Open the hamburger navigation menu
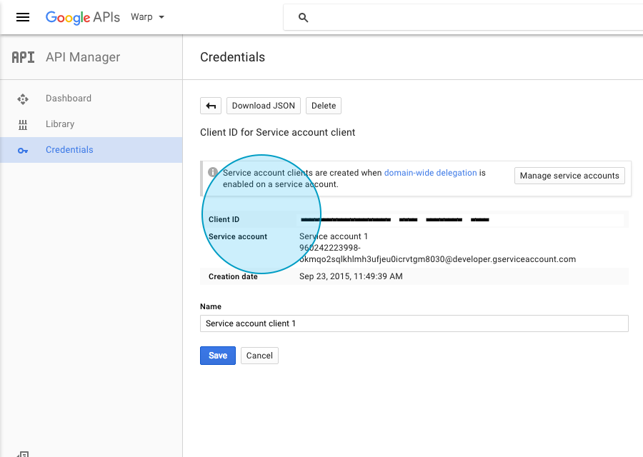The width and height of the screenshot is (643, 457). pos(23,17)
